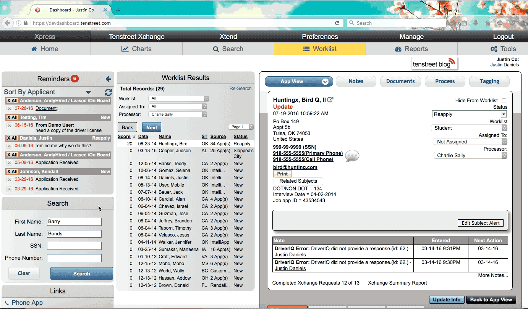Screen dimensions: 528x309
Task: Dismiss the 05-09-16 Application Received reminder
Action: [10, 163]
